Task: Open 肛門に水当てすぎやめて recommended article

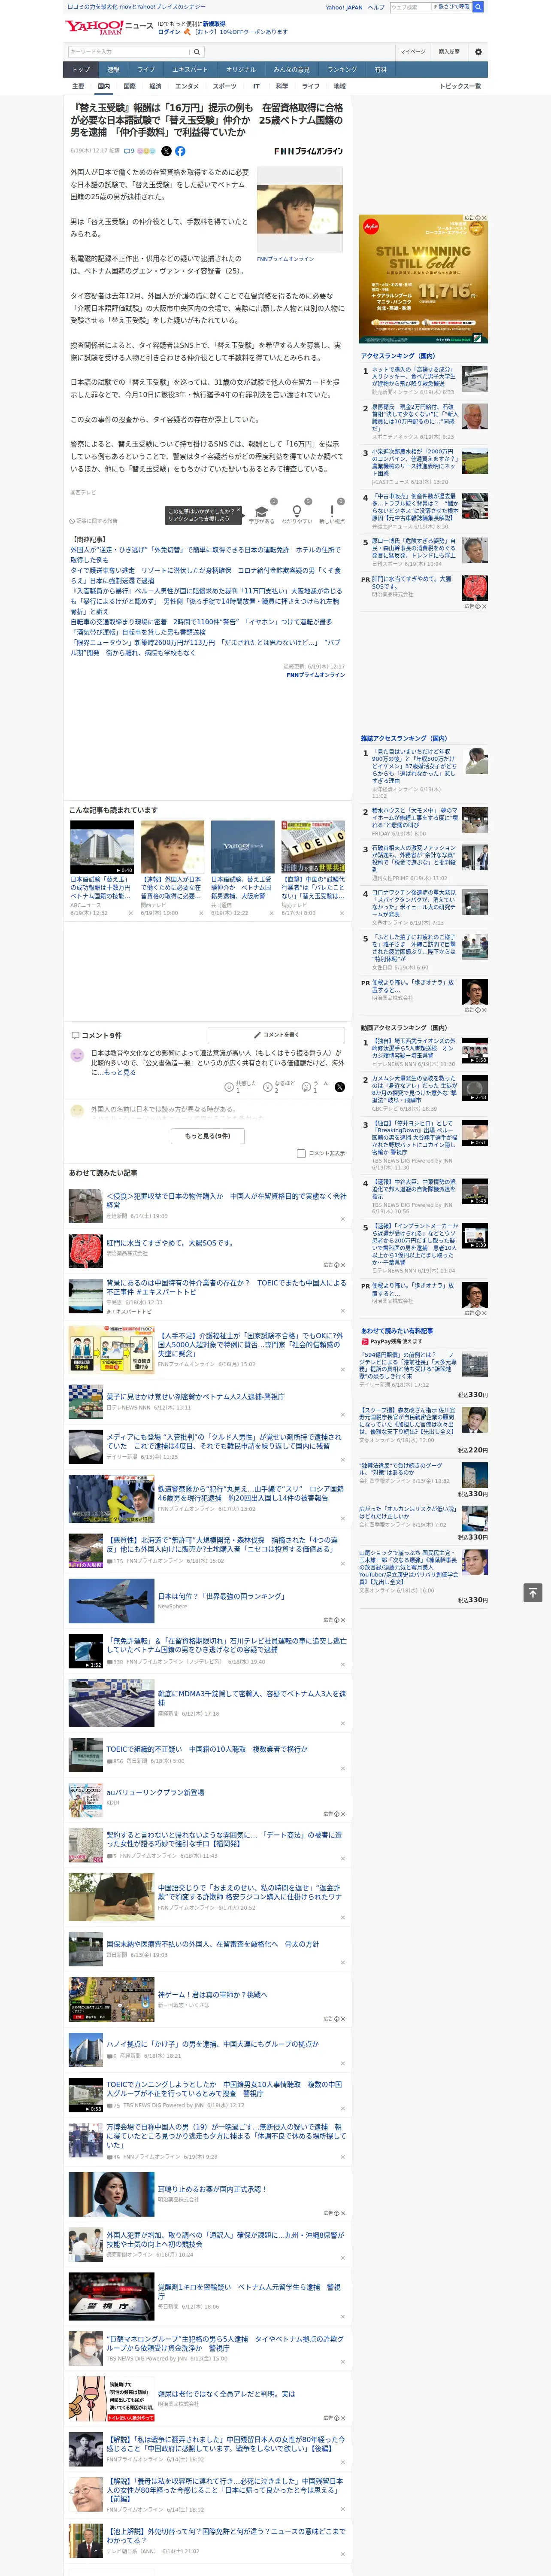Action: 170,1243
